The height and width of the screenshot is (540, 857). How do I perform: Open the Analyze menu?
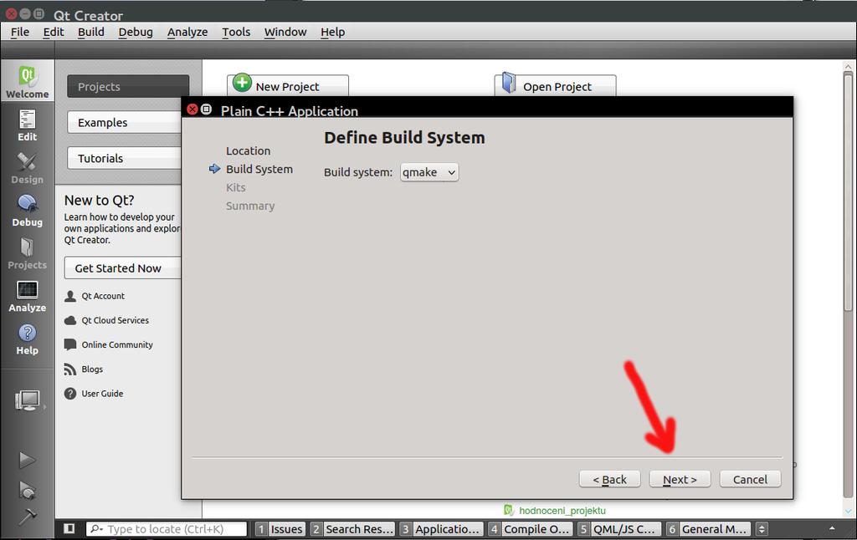187,32
